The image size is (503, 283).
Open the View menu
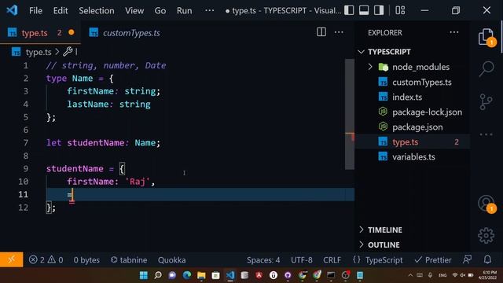(x=134, y=10)
